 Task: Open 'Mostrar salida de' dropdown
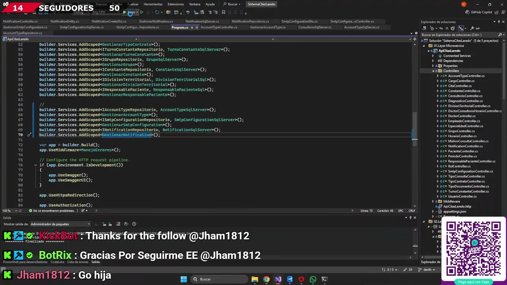(60, 224)
